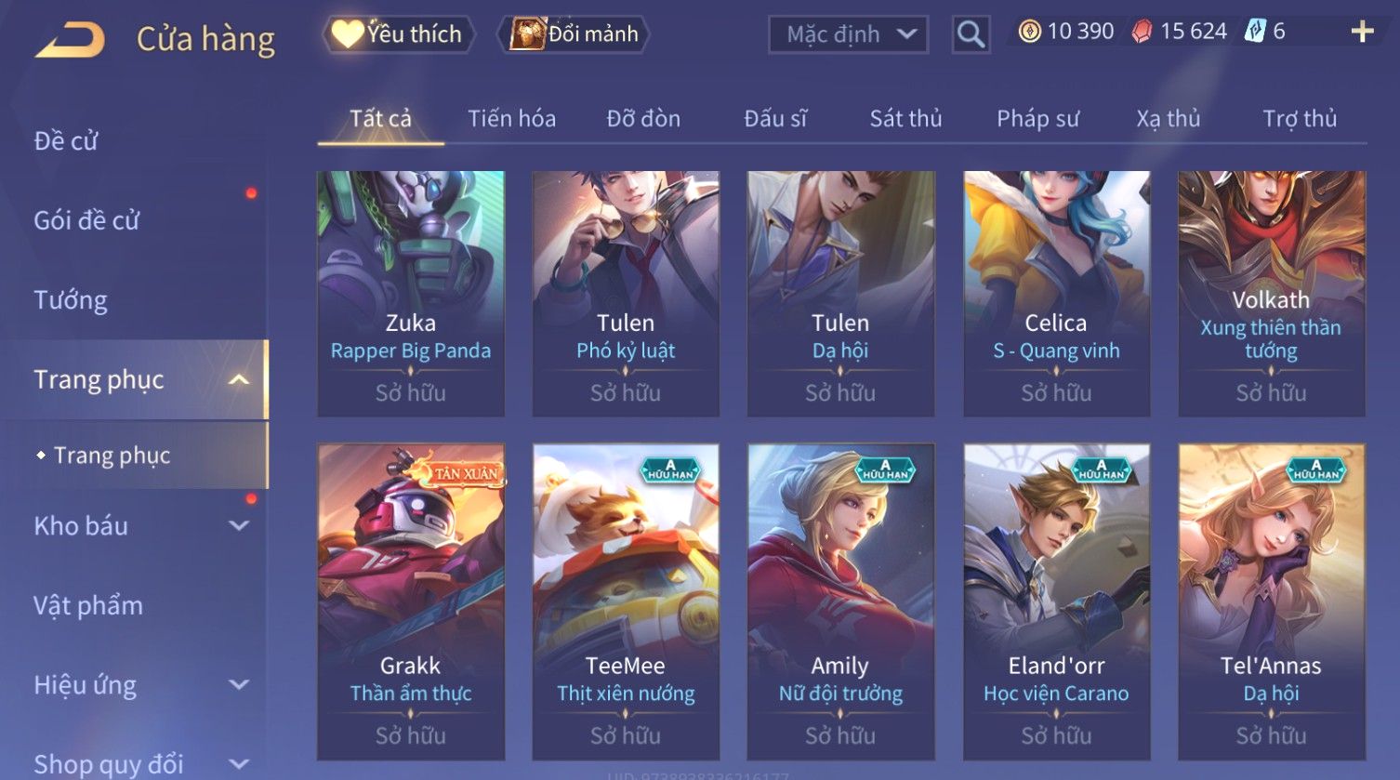
Task: Expand the Kho báu sidebar section
Action: 239,526
